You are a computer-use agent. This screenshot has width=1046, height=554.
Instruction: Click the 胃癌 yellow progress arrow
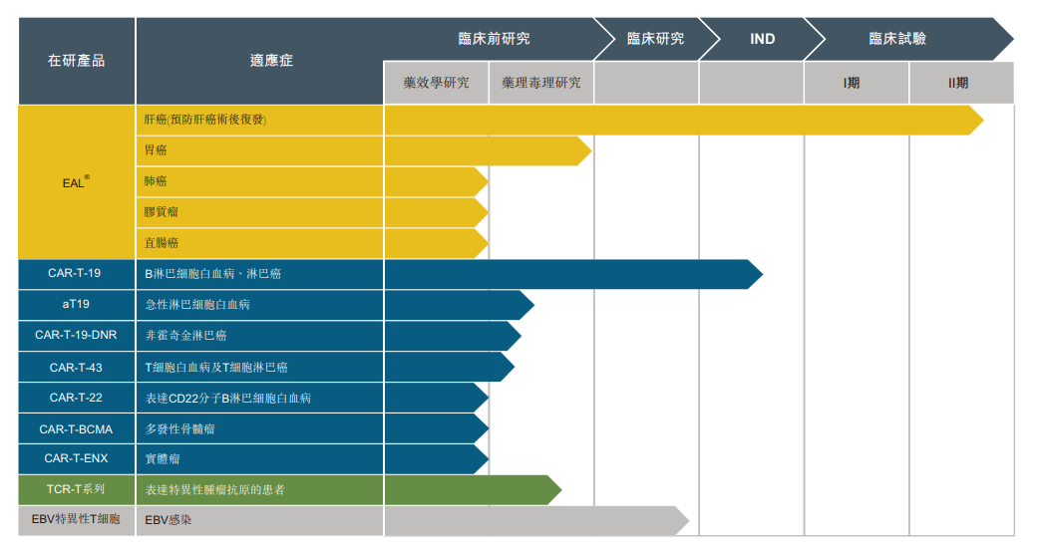(x=488, y=150)
